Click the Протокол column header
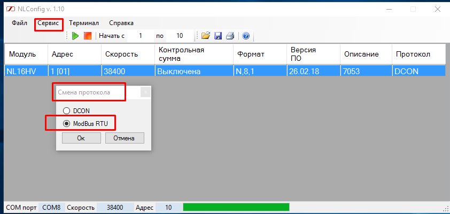This screenshot has width=450, height=214. click(x=418, y=54)
